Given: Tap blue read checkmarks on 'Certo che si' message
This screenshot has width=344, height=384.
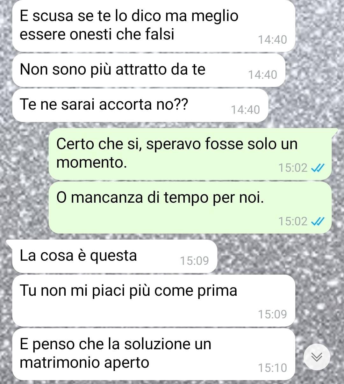Looking at the screenshot, I should click(x=318, y=168).
